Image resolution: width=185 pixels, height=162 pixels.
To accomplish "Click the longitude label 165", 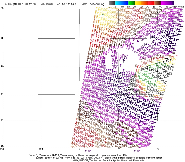I will [x=2, y=149].
